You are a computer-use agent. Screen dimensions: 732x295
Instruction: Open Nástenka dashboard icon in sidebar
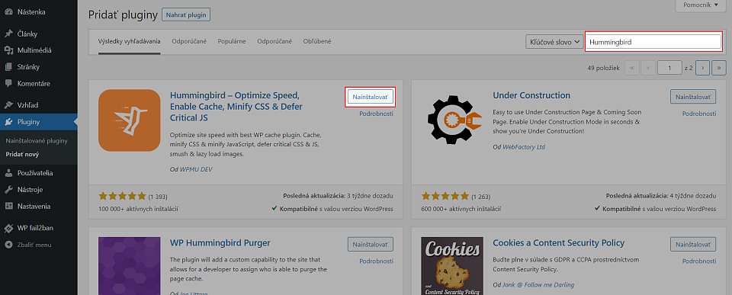pyautogui.click(x=8, y=12)
